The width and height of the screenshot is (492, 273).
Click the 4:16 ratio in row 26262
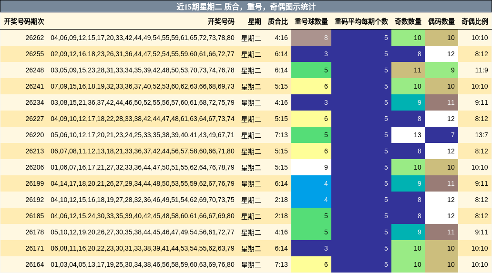(281, 38)
